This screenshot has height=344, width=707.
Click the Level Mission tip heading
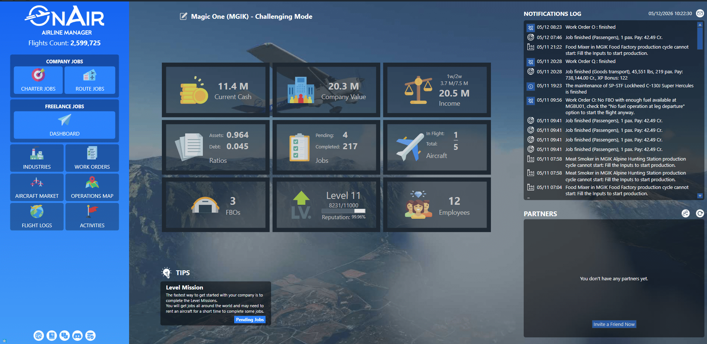click(x=184, y=287)
